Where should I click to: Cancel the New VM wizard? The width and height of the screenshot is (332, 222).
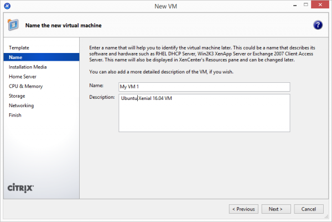point(309,209)
